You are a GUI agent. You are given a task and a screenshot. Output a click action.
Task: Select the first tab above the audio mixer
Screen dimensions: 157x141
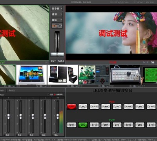pyautogui.click(x=2, y=90)
